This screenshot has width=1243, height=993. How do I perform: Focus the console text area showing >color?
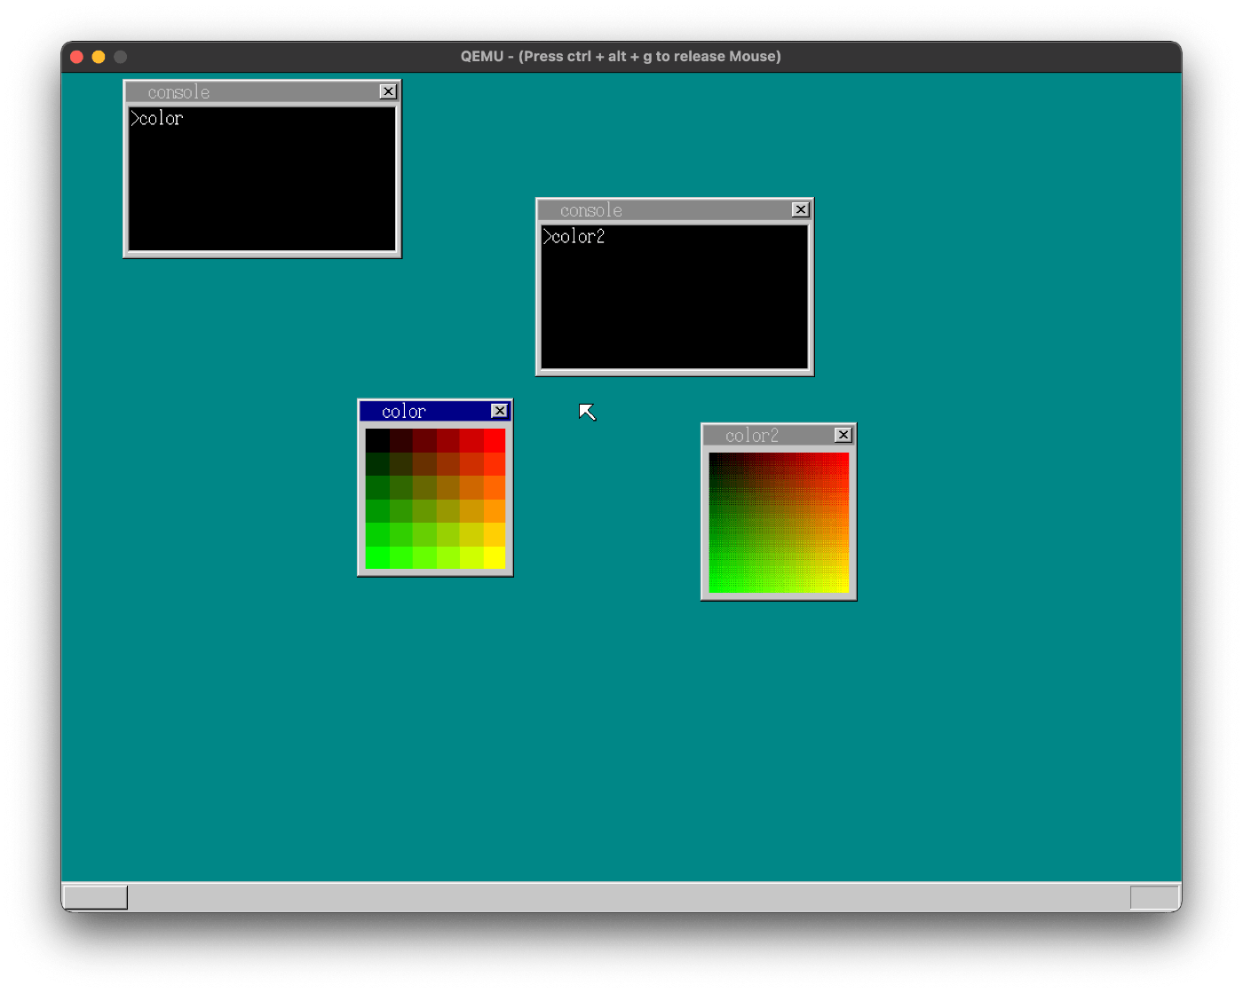(262, 179)
